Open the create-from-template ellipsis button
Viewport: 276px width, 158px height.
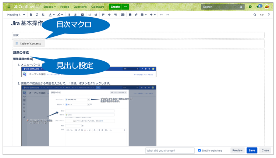pos(125,7)
